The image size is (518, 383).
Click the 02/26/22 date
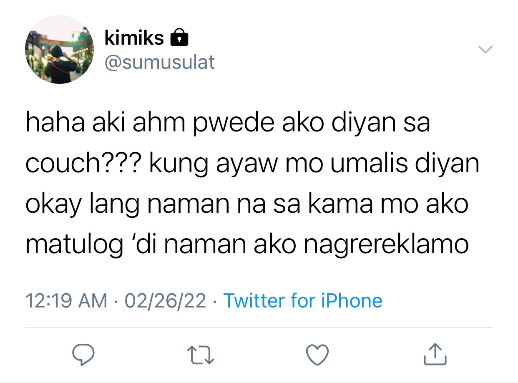click(166, 301)
